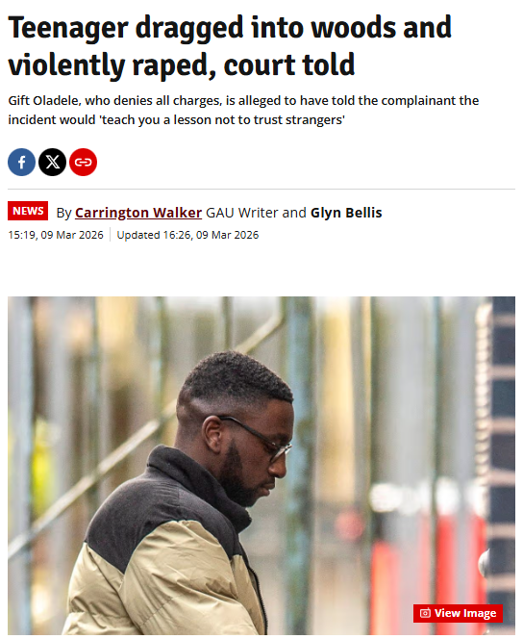Open the View Image button
523x639 pixels.
pos(458,613)
